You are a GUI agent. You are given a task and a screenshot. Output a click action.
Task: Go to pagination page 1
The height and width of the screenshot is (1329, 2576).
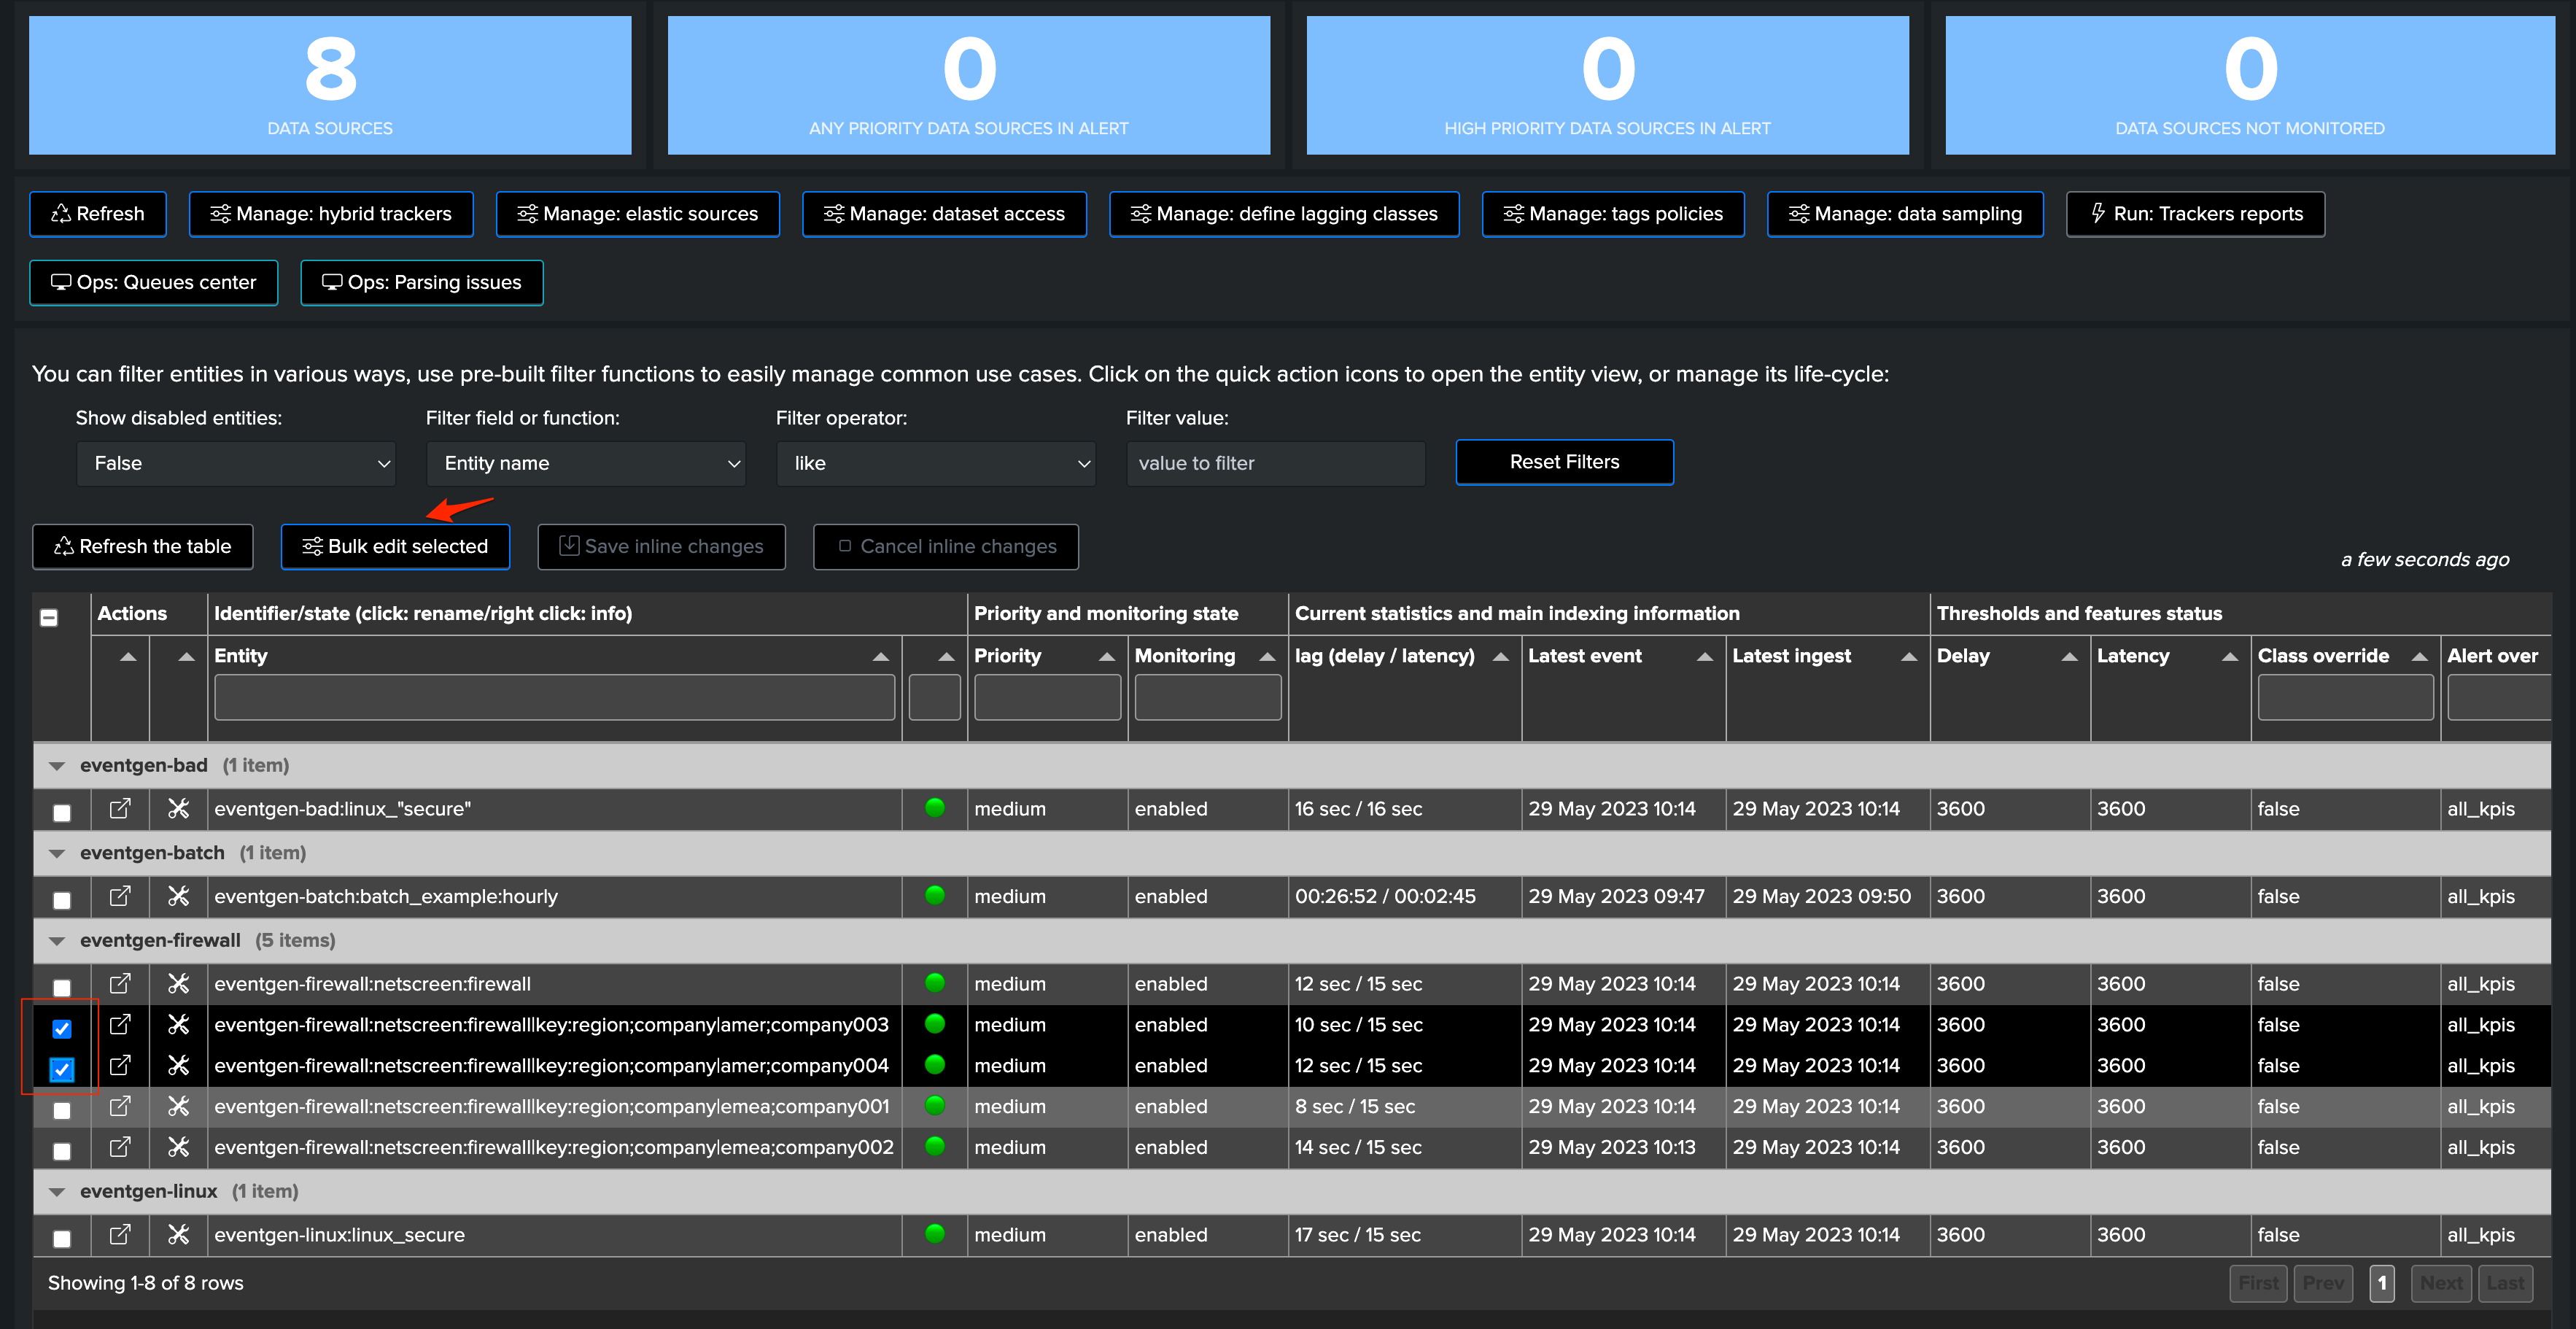tap(2381, 1283)
